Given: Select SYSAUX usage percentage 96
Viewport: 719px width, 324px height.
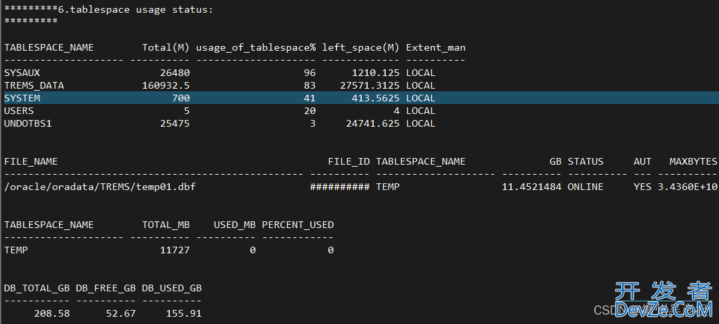Looking at the screenshot, I should 310,73.
